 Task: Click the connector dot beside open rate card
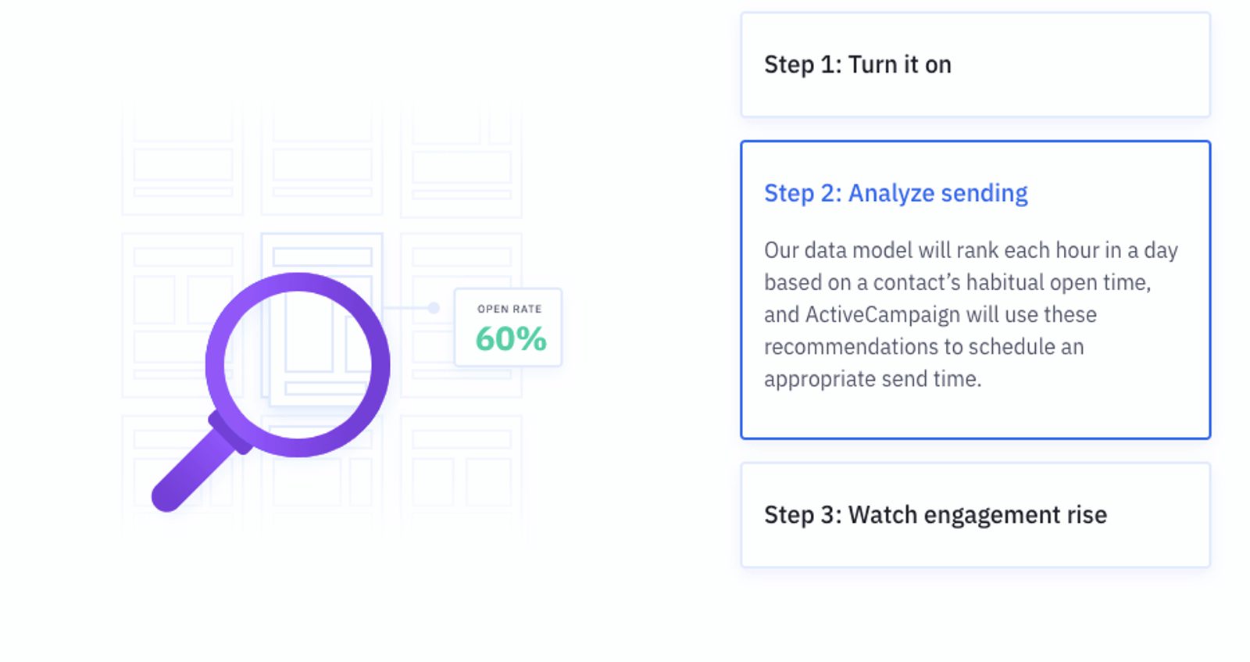click(434, 308)
